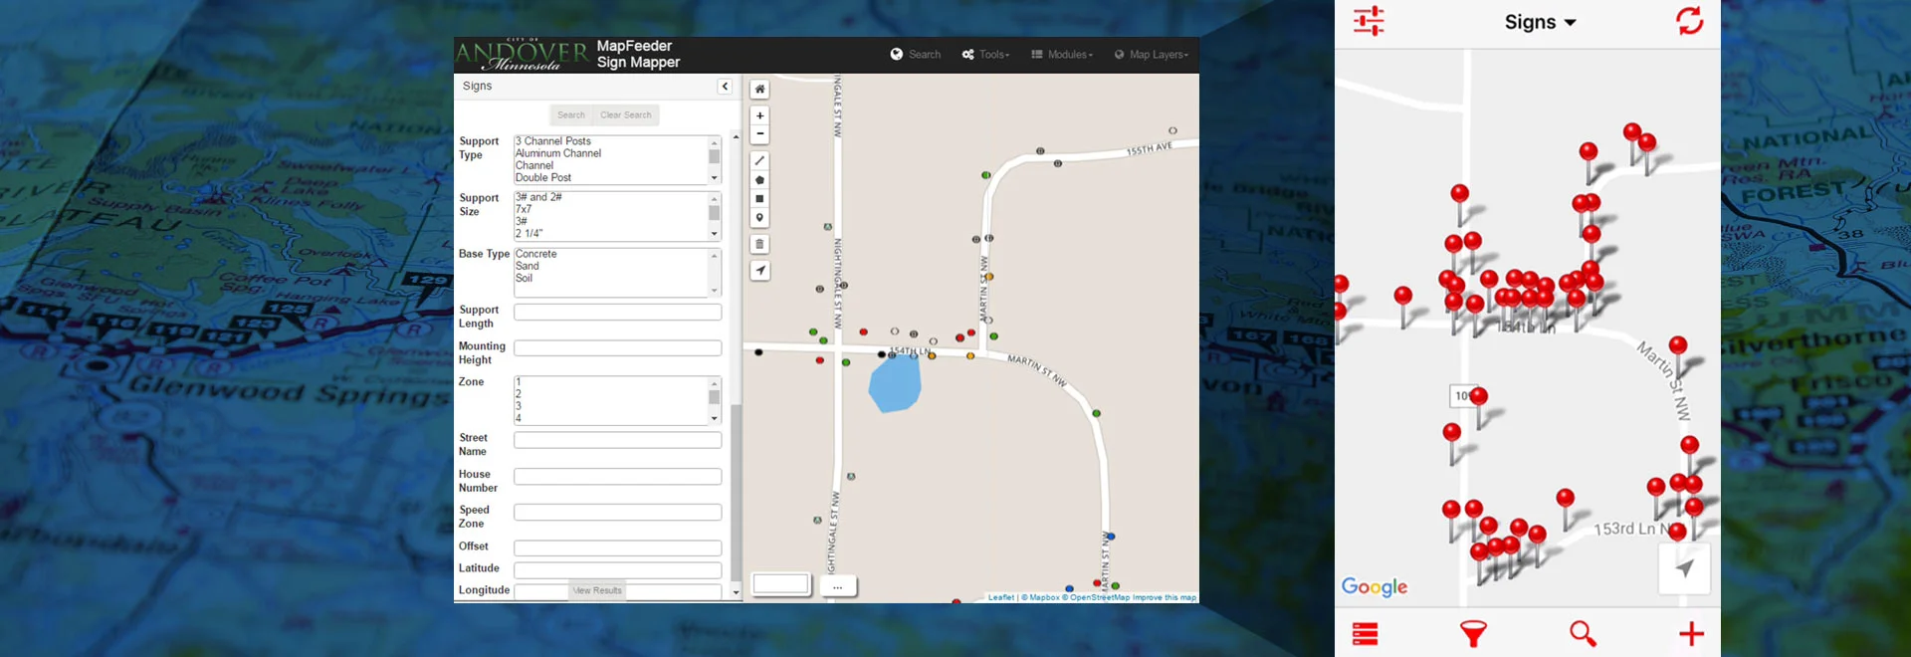Viewport: 1911px width, 657px height.
Task: Select the place marker tool
Action: click(x=759, y=218)
